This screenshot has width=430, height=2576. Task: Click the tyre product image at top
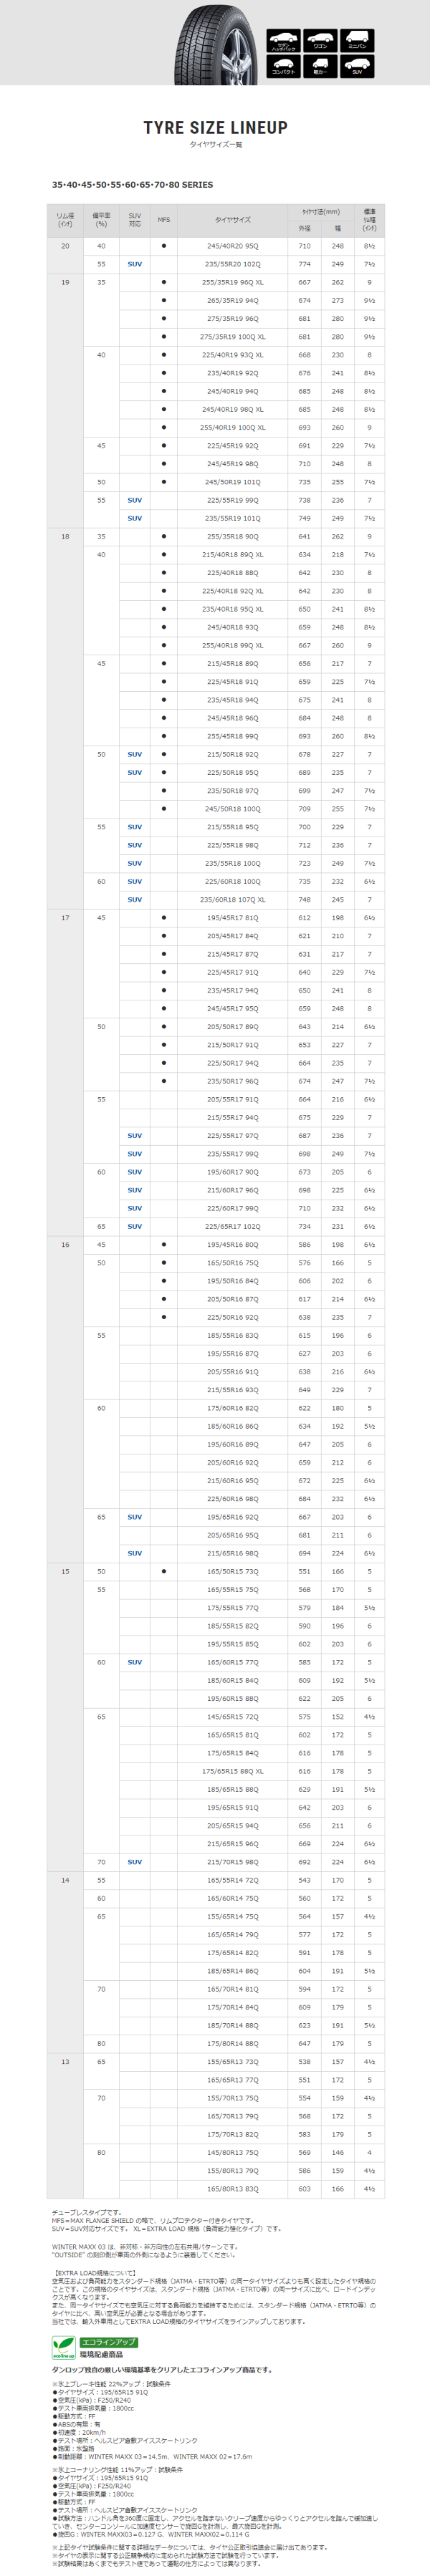coord(215,42)
